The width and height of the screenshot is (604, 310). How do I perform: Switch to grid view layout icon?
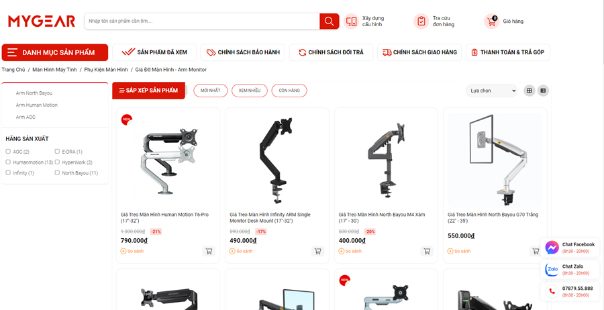530,91
